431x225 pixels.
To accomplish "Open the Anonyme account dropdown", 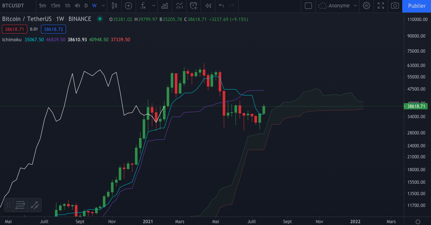I will pyautogui.click(x=338, y=6).
